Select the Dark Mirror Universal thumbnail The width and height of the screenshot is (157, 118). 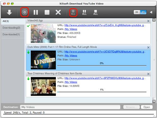click(x=43, y=60)
